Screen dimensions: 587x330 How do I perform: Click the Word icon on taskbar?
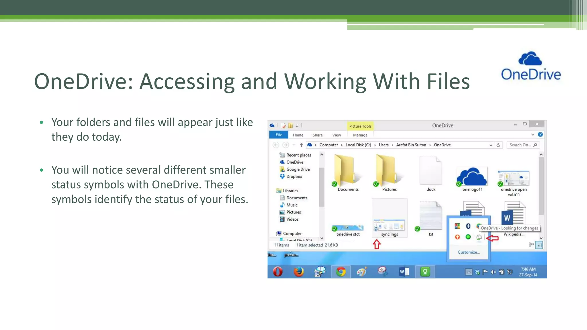(x=404, y=272)
